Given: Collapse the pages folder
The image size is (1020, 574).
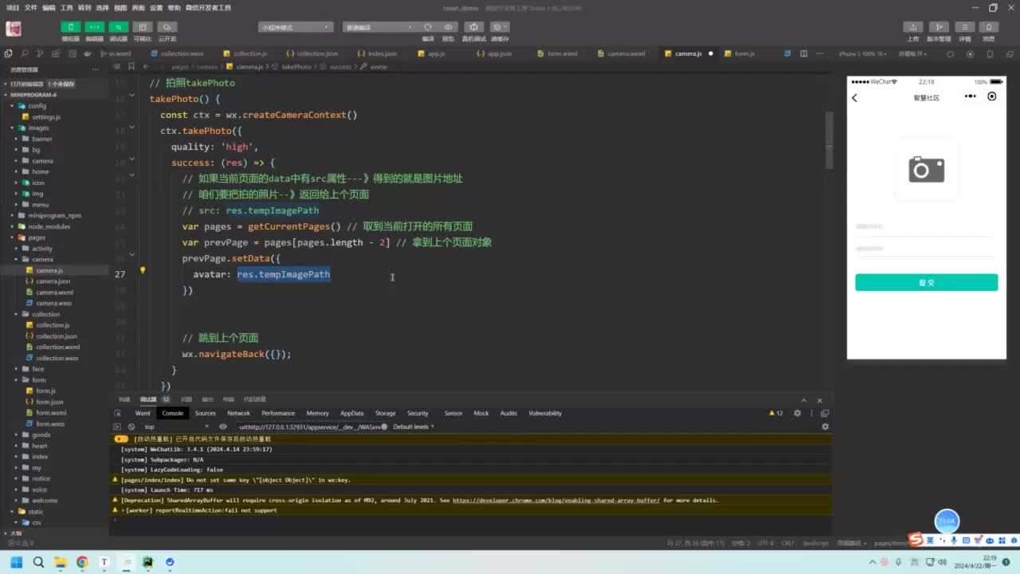Looking at the screenshot, I should point(37,238).
